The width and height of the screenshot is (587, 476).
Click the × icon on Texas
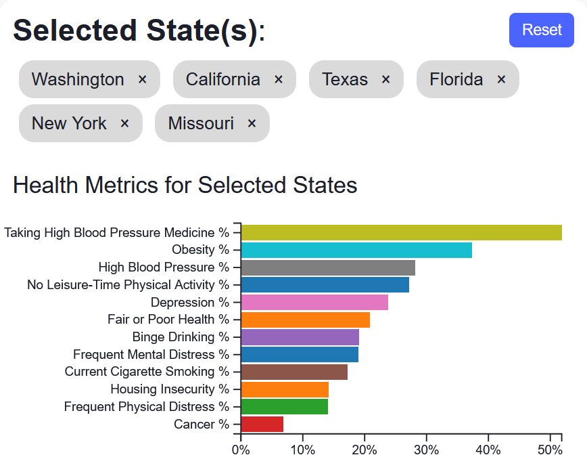pos(385,80)
